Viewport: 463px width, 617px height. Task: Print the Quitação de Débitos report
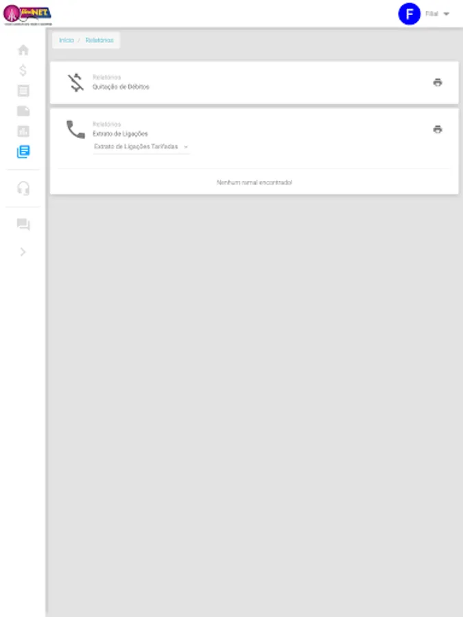tap(438, 83)
